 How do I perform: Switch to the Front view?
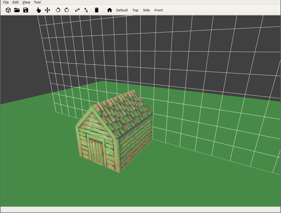click(159, 10)
